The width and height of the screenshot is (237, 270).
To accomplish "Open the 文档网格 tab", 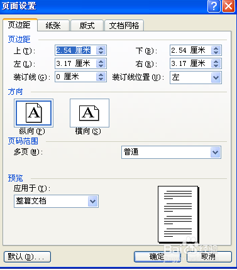I will click(x=124, y=26).
